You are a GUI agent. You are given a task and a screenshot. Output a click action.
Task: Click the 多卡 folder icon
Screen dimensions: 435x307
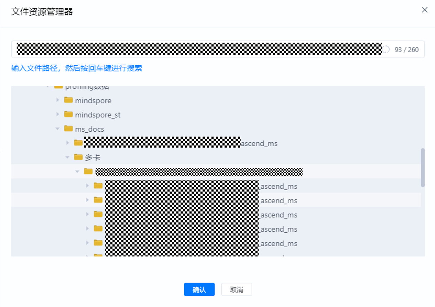point(78,157)
